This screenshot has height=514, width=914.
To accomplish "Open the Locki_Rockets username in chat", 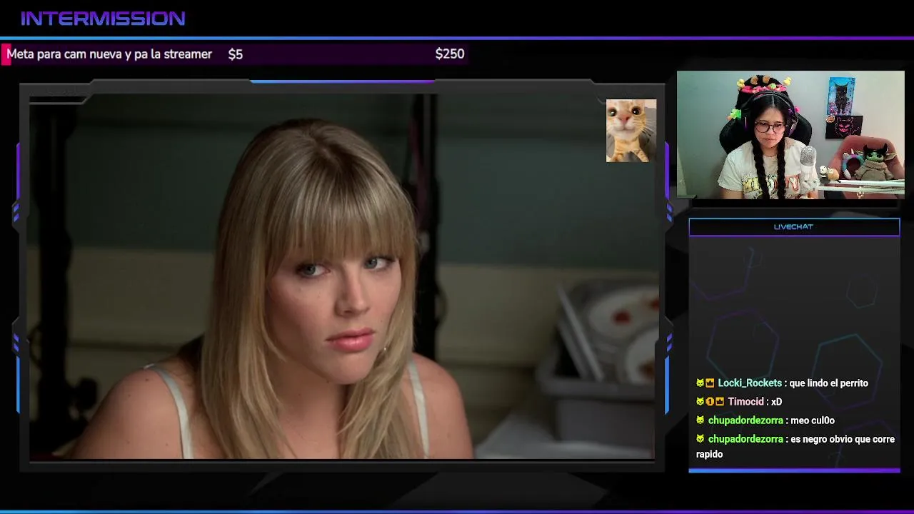I will click(750, 383).
